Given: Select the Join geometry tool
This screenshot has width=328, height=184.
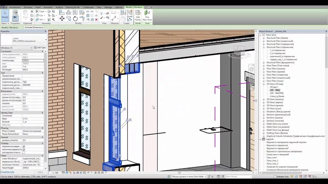Looking at the screenshot, I should 40,19.
